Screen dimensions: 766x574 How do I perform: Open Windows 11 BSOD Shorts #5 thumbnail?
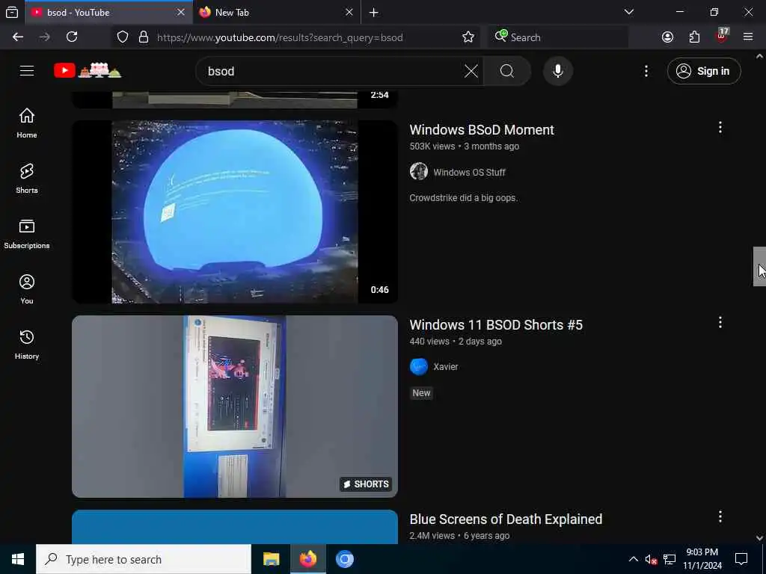(234, 407)
